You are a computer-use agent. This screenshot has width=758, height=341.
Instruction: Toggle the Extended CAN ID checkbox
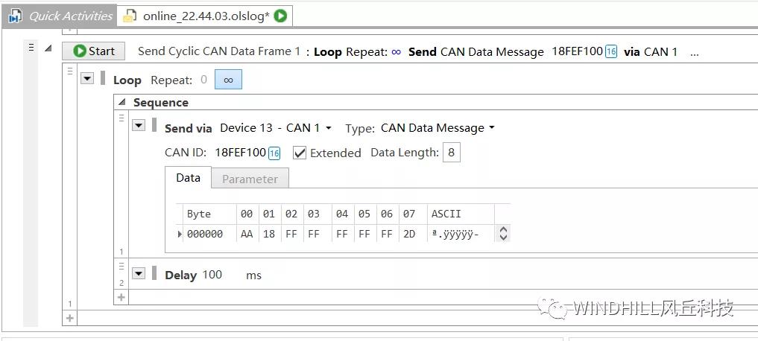pos(300,153)
